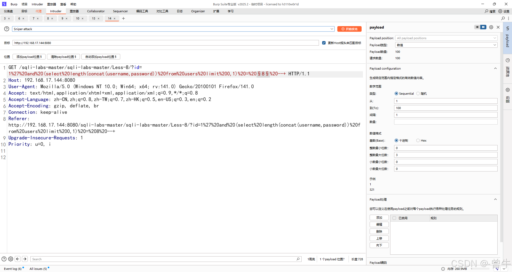The width and height of the screenshot is (512, 272).
Task: Select 十进制 base option
Action: 396,141
